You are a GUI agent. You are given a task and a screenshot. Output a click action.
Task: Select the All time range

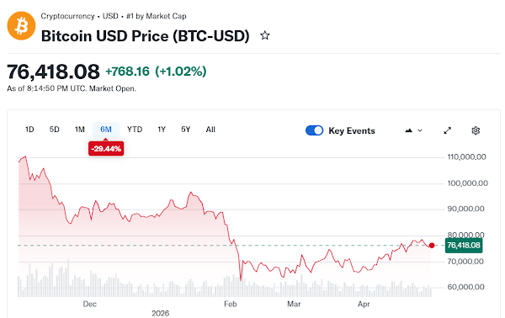pyautogui.click(x=210, y=130)
